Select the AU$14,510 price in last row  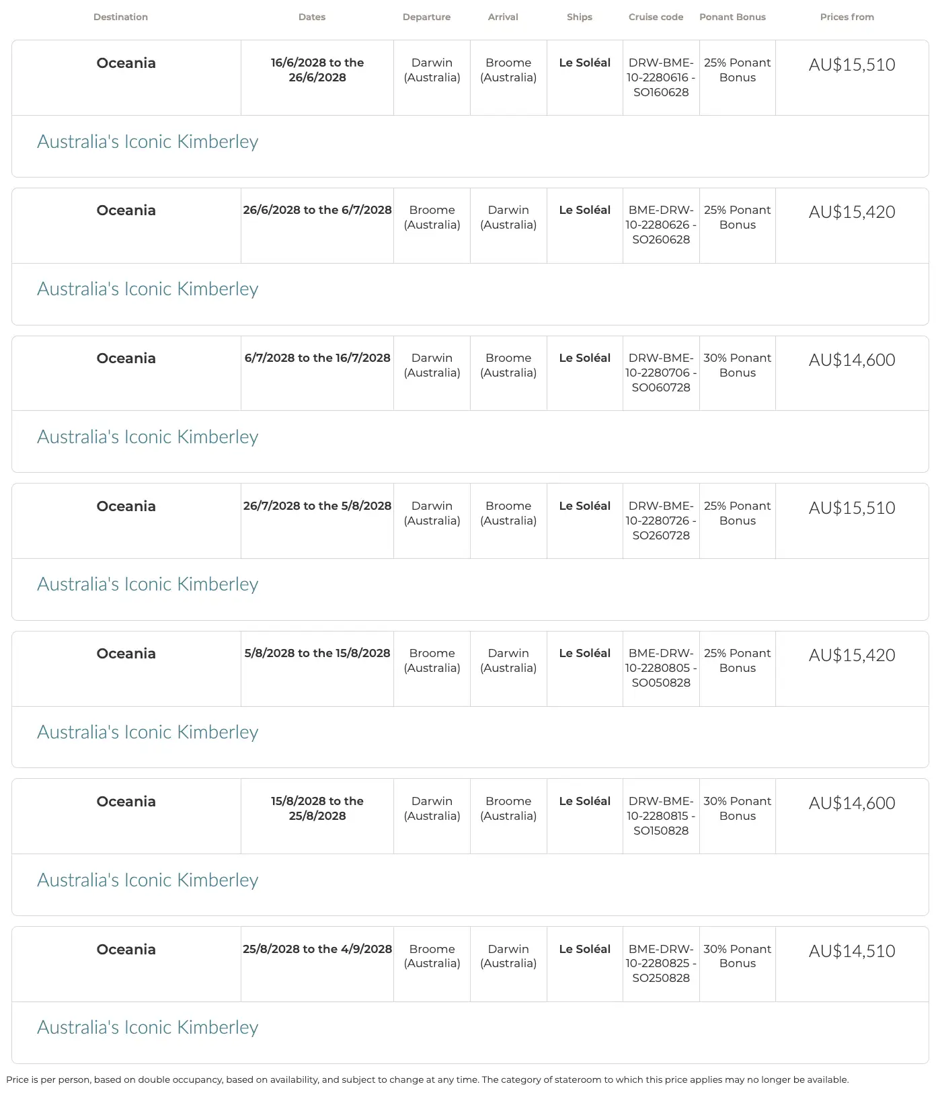tap(852, 951)
